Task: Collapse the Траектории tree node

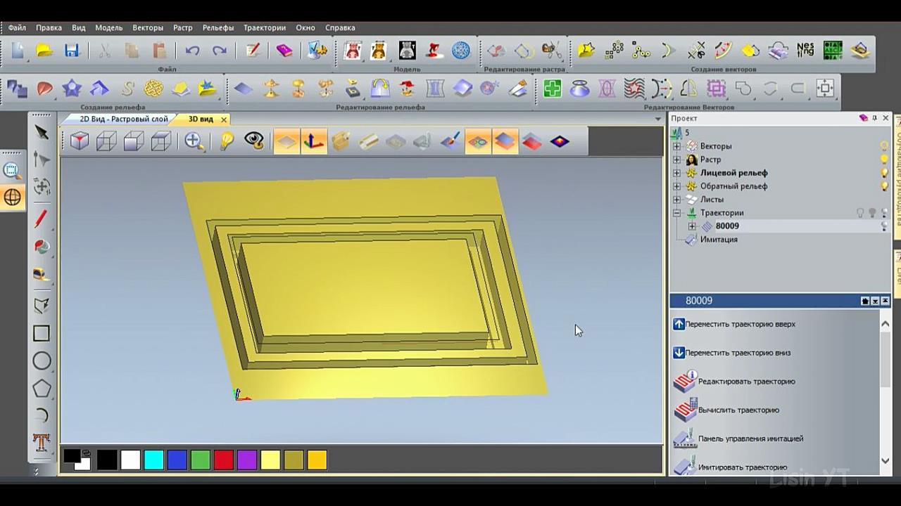Action: [677, 213]
